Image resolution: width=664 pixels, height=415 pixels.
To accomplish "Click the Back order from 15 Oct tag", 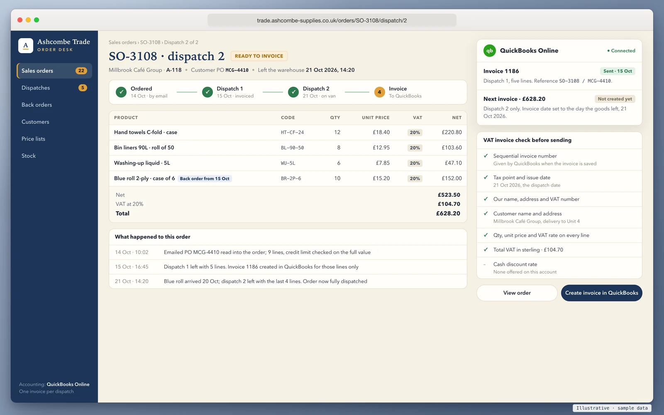I will pyautogui.click(x=205, y=178).
